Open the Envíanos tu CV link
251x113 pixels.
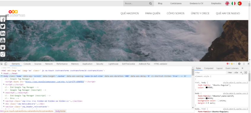pyautogui.click(x=196, y=4)
